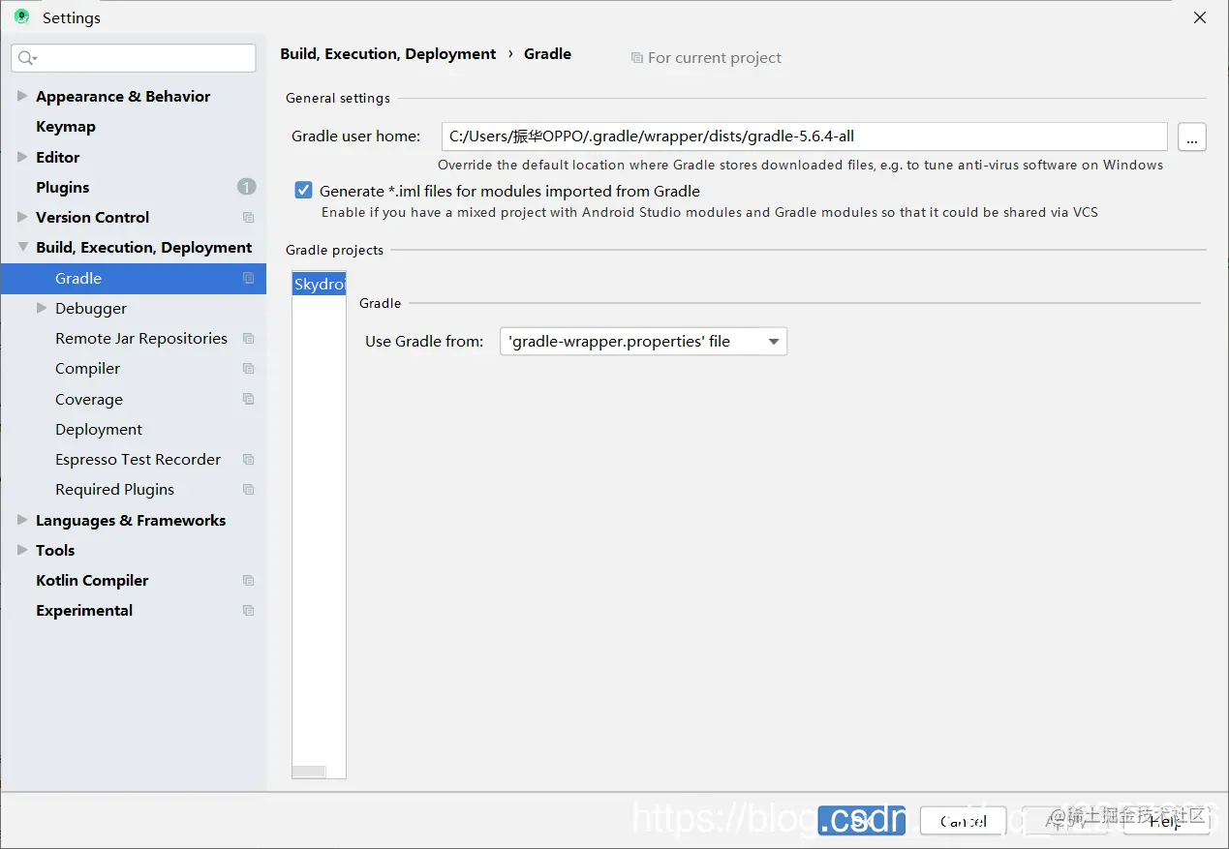Click the Build, Execution, Deployment breadcrumb
The width and height of the screenshot is (1229, 849).
point(388,54)
